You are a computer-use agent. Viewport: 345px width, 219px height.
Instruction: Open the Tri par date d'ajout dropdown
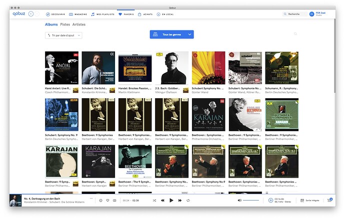[x=63, y=35]
